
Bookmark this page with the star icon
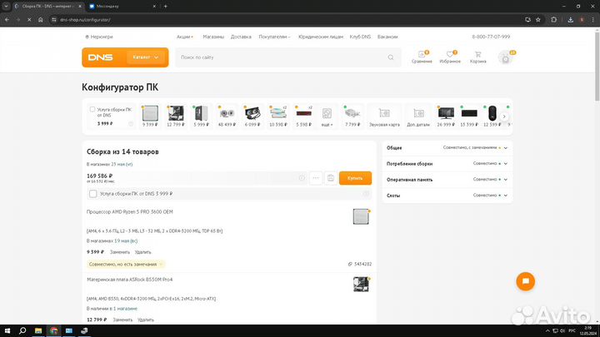(x=538, y=20)
